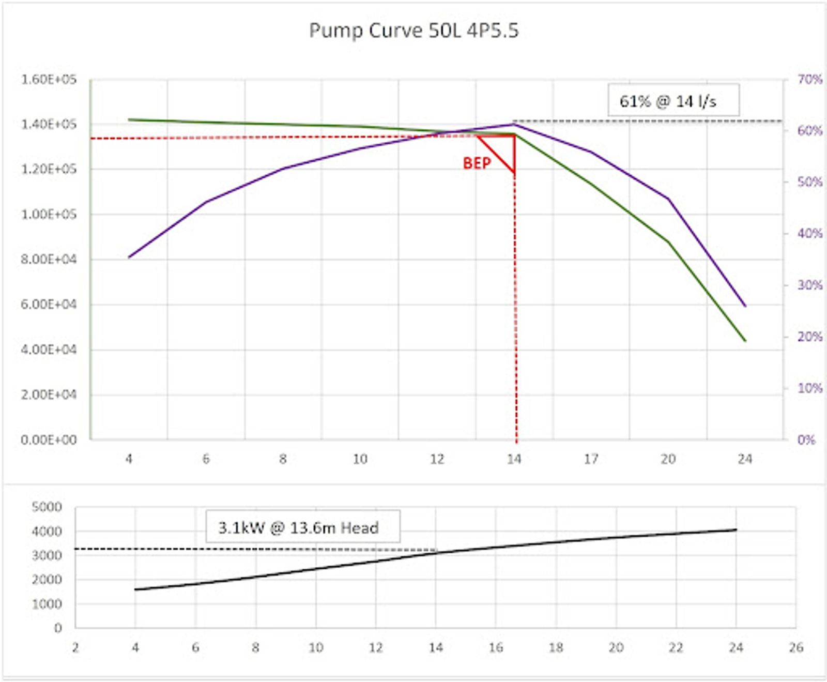Select the 1.60E+05 axis label

coord(49,79)
